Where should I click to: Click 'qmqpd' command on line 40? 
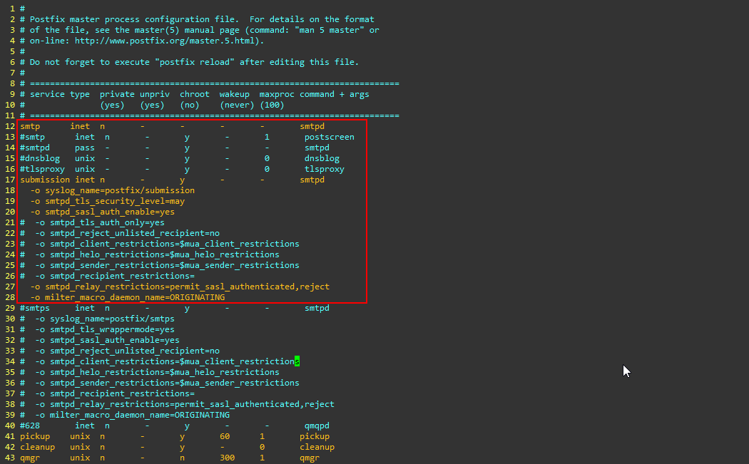pyautogui.click(x=317, y=426)
